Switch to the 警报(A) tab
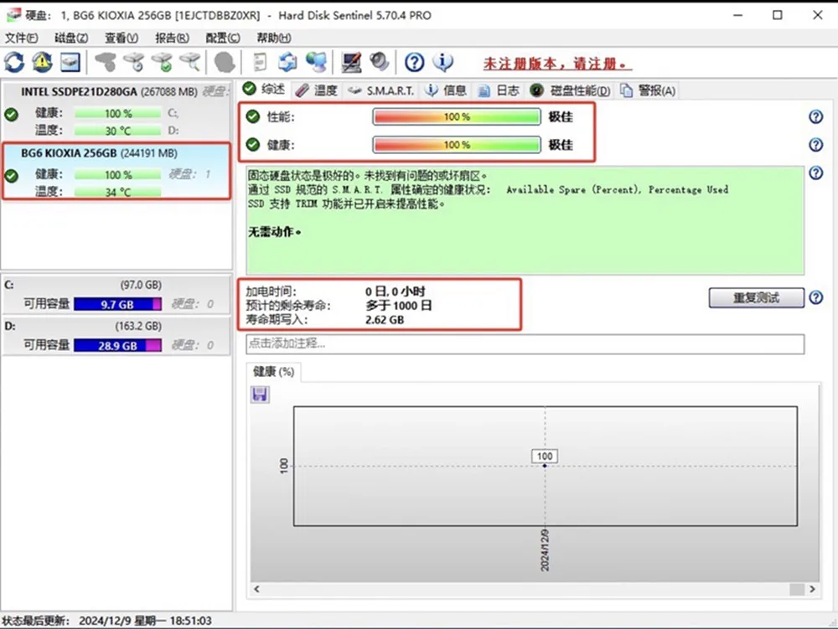The image size is (838, 629). click(648, 90)
